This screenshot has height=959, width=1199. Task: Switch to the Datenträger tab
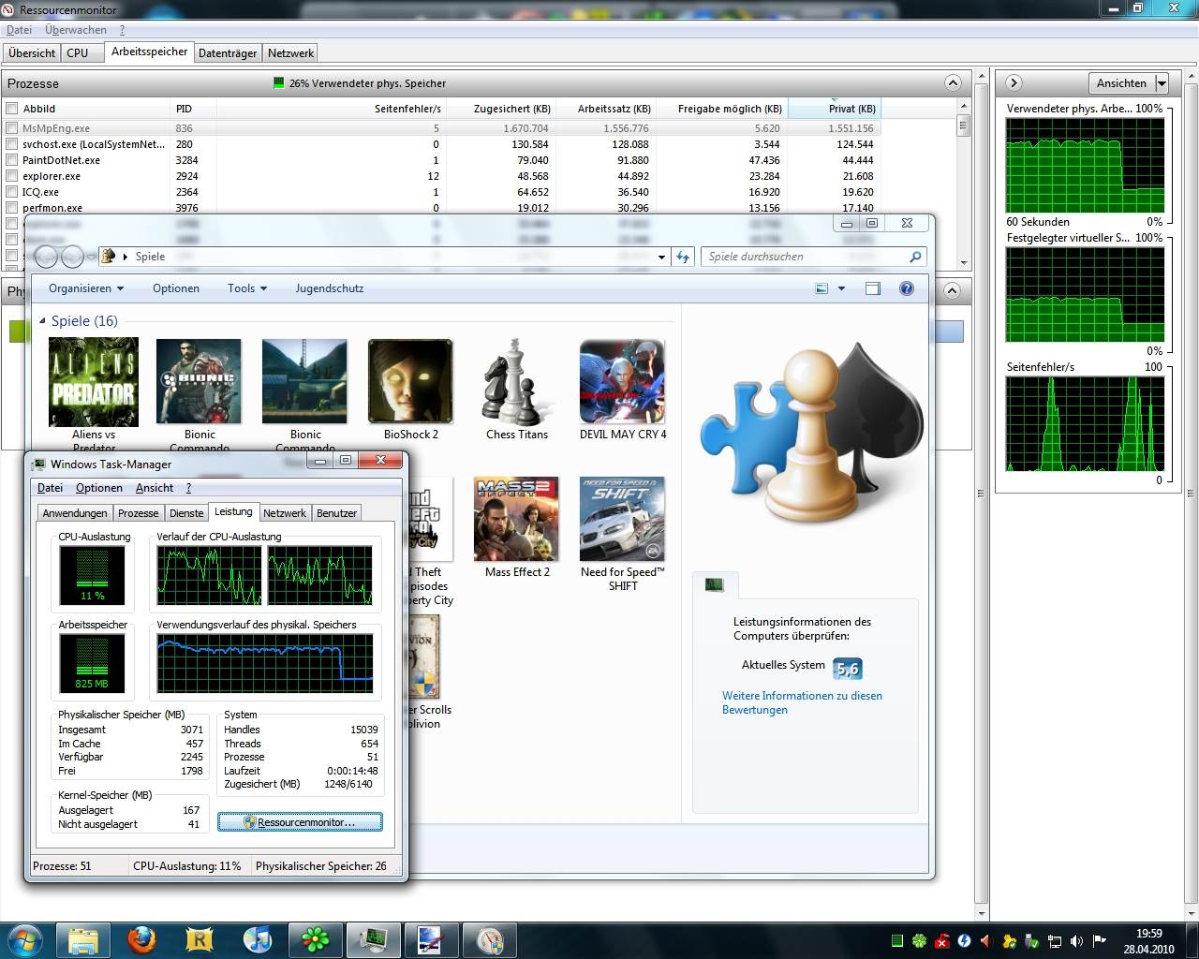228,53
